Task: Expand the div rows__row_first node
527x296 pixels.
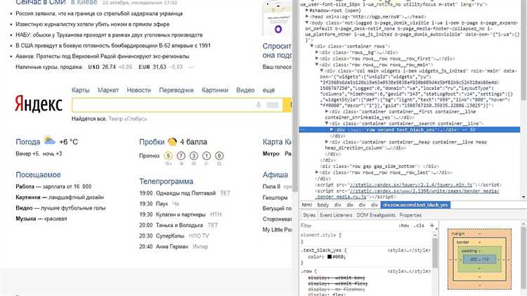Action: 317,58
